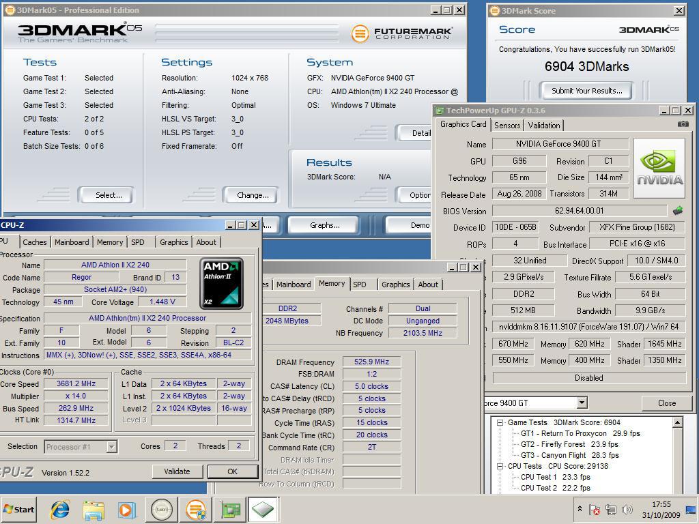Click the green BIOS save chip icon
Screen dimensions: 699x524
coord(678,210)
